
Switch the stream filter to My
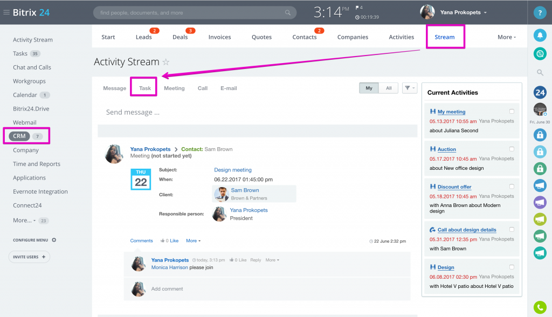point(369,88)
